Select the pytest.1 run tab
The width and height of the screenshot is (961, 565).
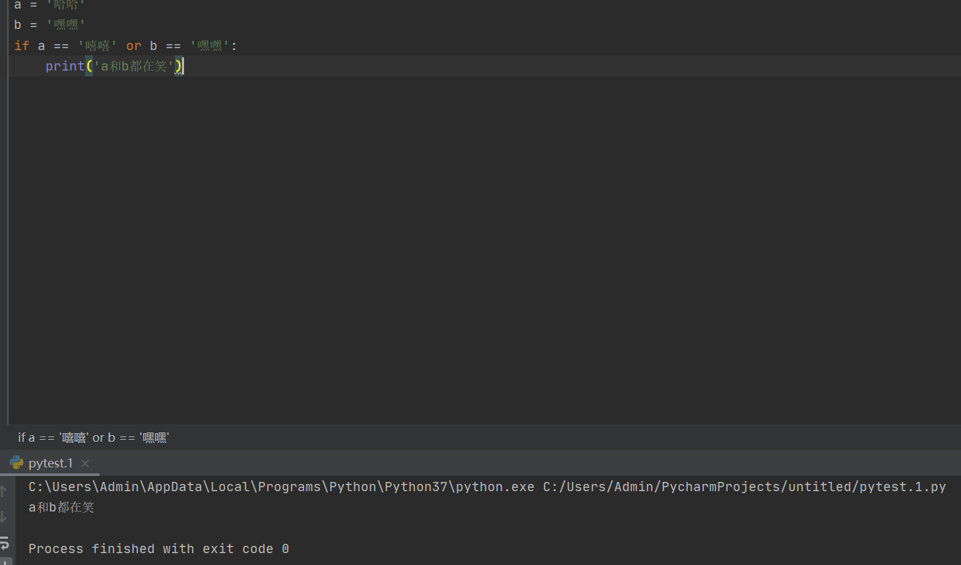coord(51,463)
